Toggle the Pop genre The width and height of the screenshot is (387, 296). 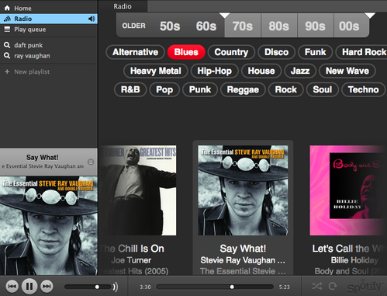164,89
